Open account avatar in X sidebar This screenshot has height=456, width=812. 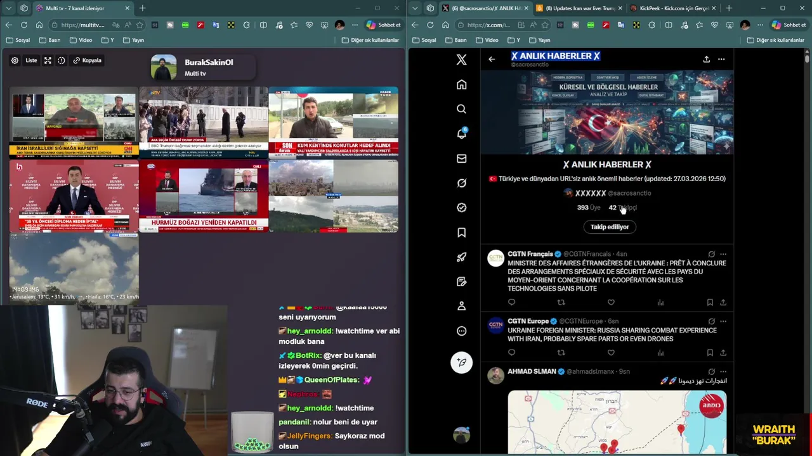461,435
